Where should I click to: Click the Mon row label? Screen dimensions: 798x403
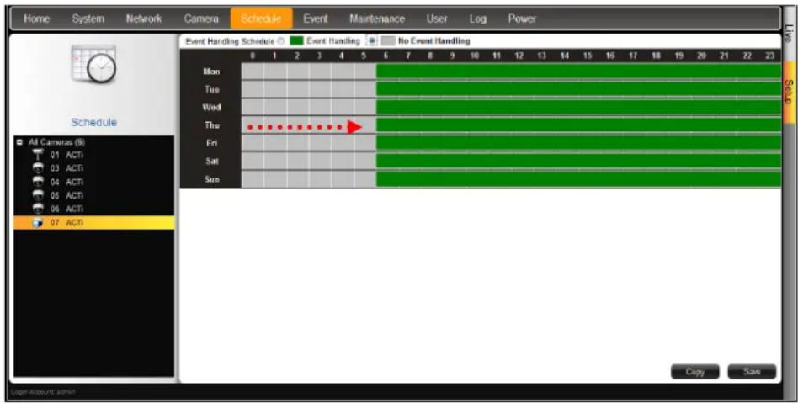(x=212, y=72)
